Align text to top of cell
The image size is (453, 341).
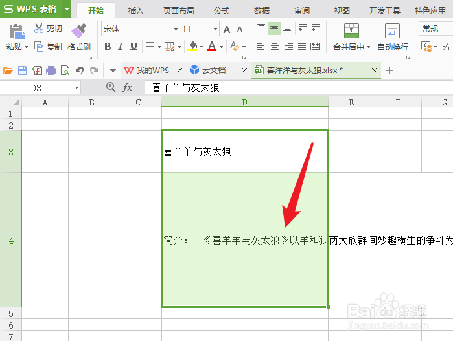261,28
